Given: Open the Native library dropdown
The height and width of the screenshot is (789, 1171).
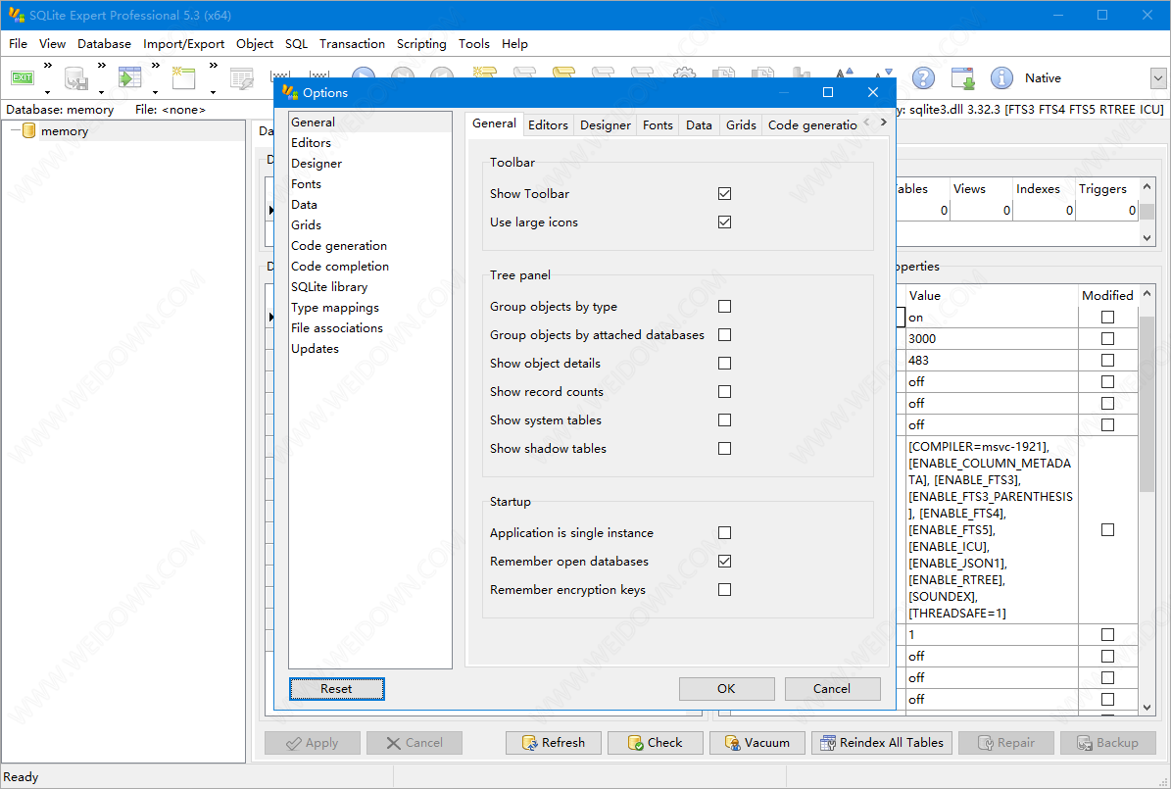Looking at the screenshot, I should pyautogui.click(x=1157, y=77).
